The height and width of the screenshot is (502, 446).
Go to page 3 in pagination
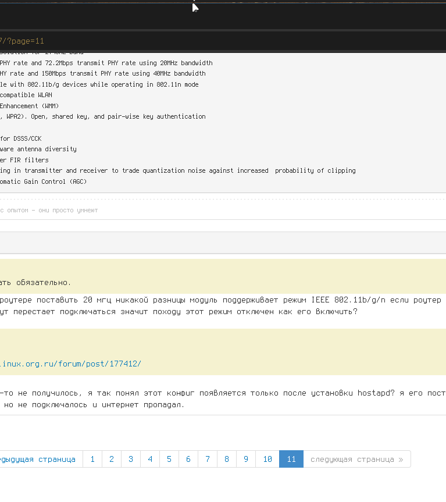tap(131, 459)
